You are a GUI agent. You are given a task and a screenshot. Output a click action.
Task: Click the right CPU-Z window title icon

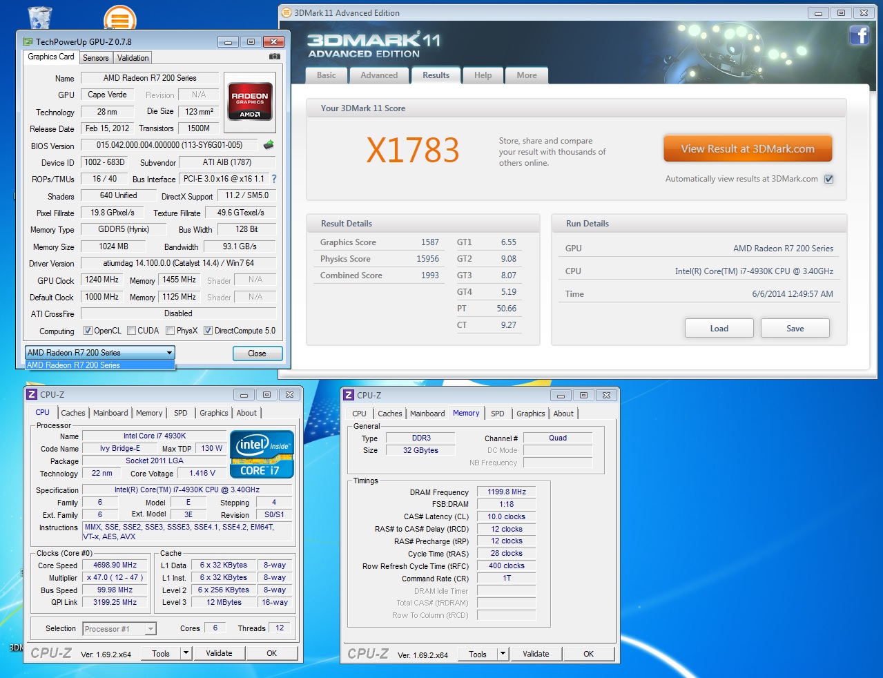[x=349, y=395]
